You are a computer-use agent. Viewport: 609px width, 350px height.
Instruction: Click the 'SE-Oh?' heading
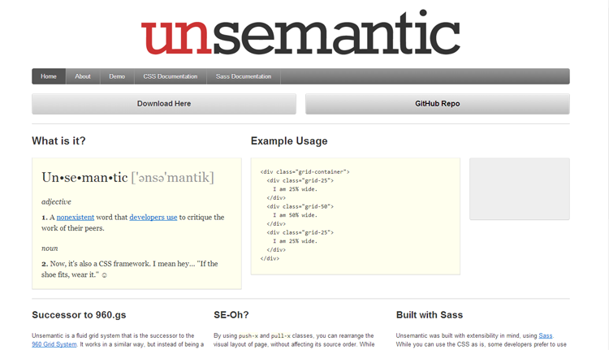(x=231, y=315)
